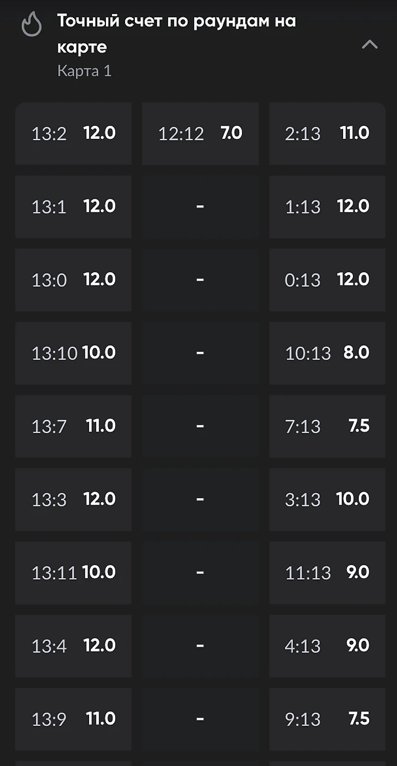Select 10:13 at 8.0 odds

[327, 353]
